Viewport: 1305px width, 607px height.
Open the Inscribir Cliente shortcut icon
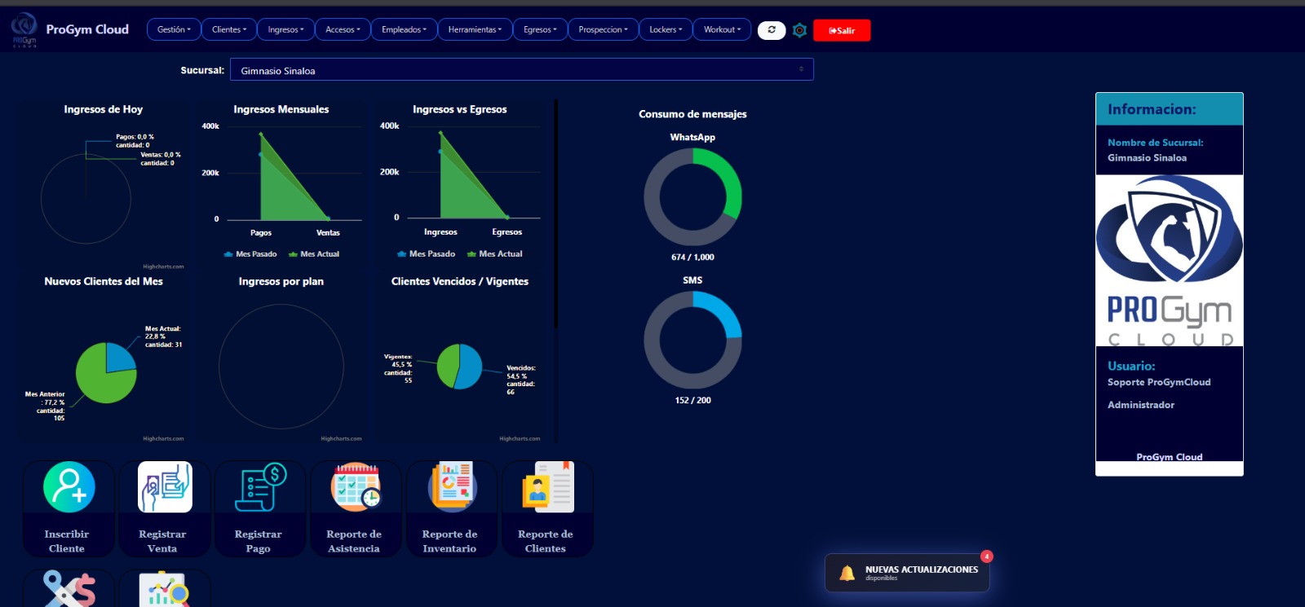tap(69, 487)
